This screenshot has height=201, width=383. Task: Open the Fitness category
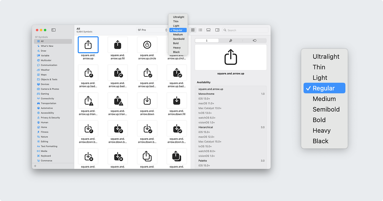53,132
